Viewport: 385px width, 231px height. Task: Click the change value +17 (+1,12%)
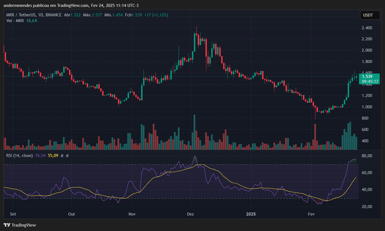click(x=156, y=15)
